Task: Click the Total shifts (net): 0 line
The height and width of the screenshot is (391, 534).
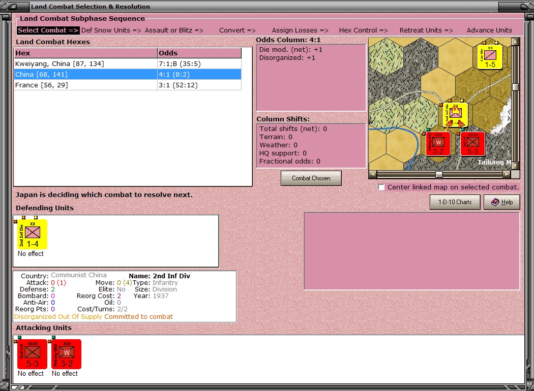Action: tap(293, 129)
